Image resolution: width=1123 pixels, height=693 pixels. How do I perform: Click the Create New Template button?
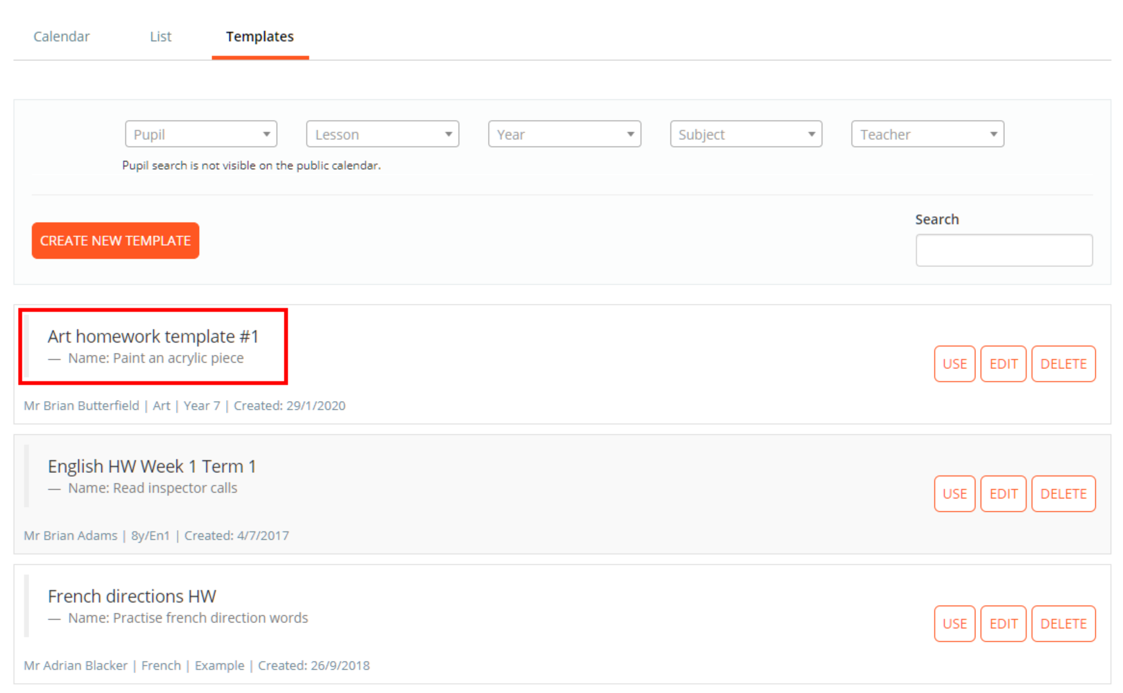(116, 241)
